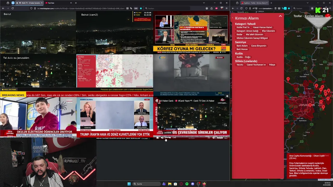Adjust the A Haber video volume slider
Image resolution: width=333 pixels, height=187 pixels.
pyautogui.click(x=168, y=138)
